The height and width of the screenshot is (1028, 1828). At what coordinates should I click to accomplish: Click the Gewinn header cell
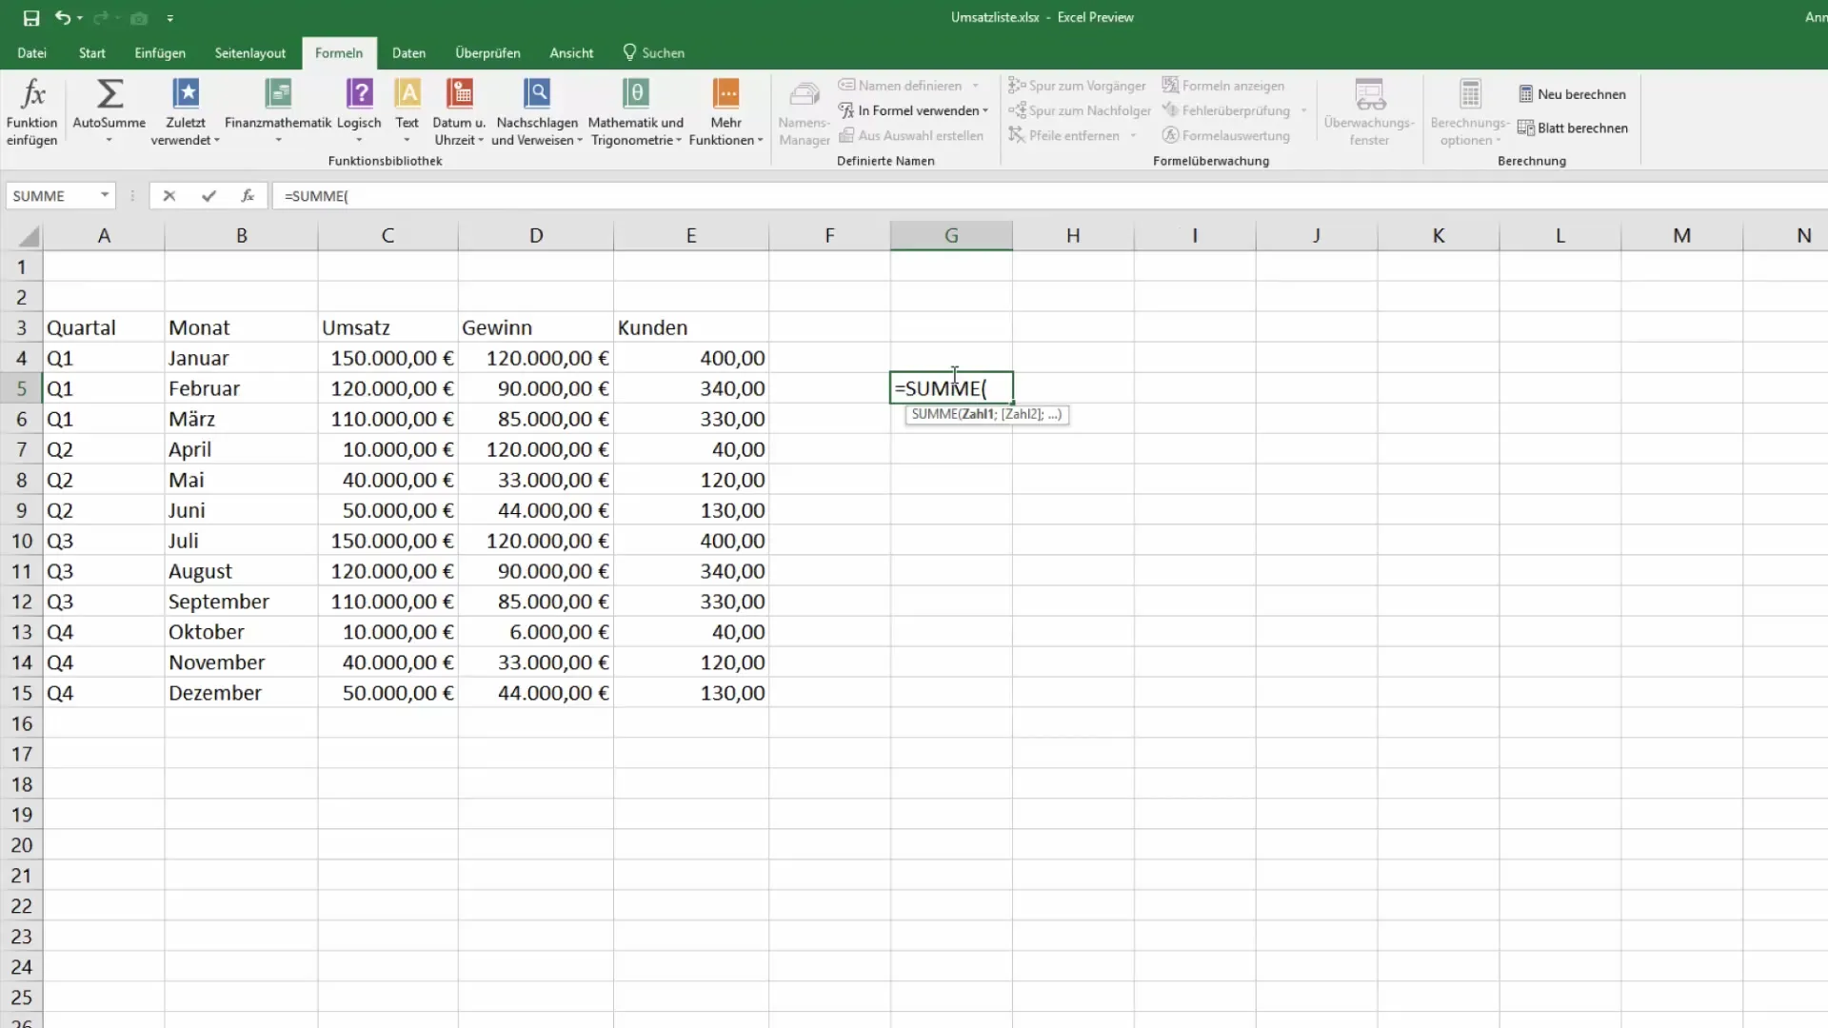(536, 327)
